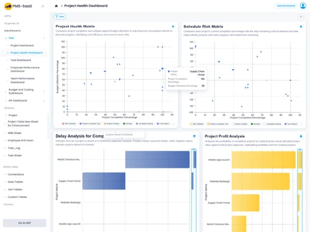Open the WBS Sheet

[x=14, y=133]
